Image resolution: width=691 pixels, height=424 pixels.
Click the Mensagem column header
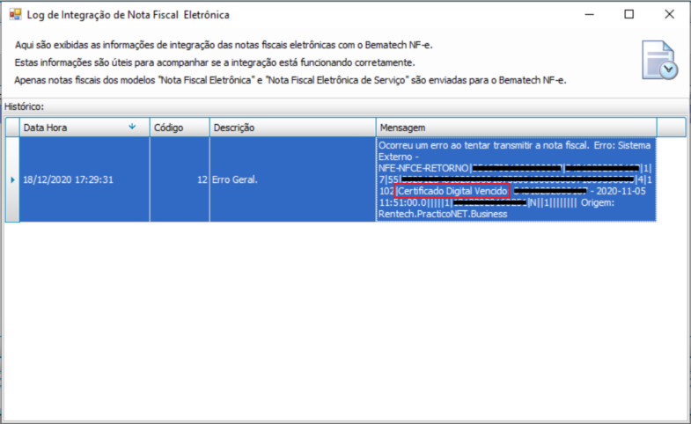pyautogui.click(x=516, y=128)
